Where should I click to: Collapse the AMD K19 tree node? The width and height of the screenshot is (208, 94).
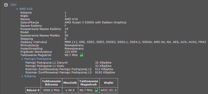[x=17, y=9]
